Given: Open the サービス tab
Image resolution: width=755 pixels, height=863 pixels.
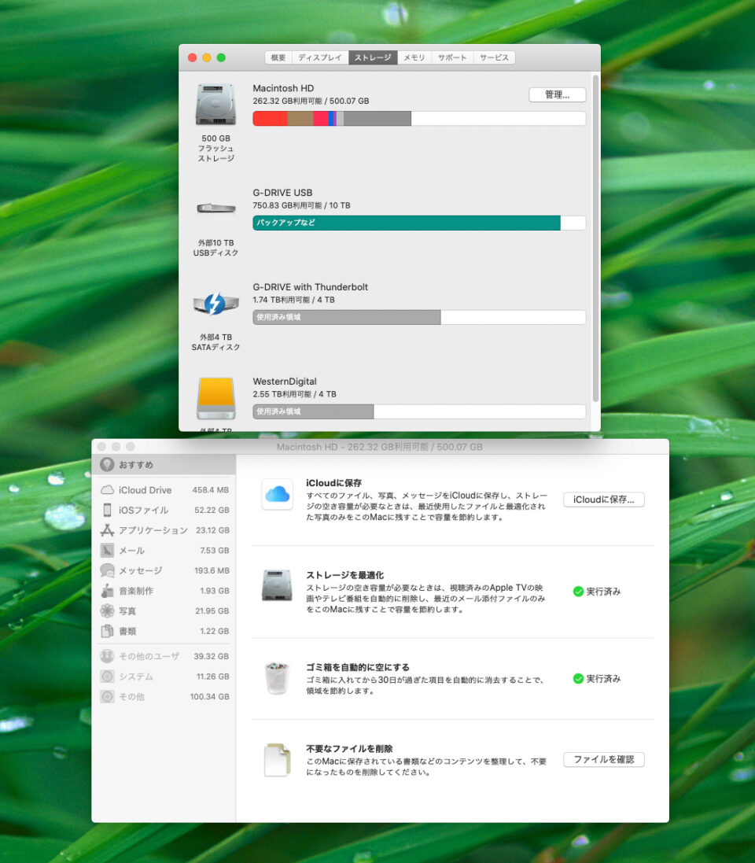Looking at the screenshot, I should [494, 57].
